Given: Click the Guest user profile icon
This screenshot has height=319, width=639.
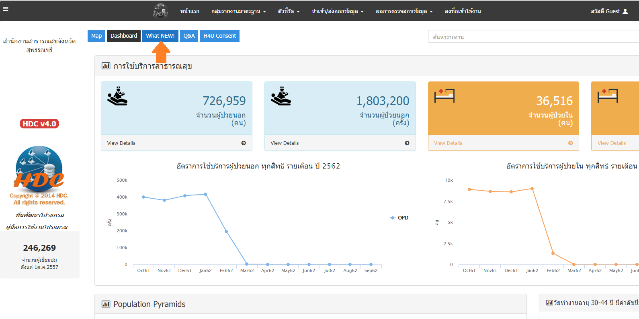Looking at the screenshot, I should point(625,11).
